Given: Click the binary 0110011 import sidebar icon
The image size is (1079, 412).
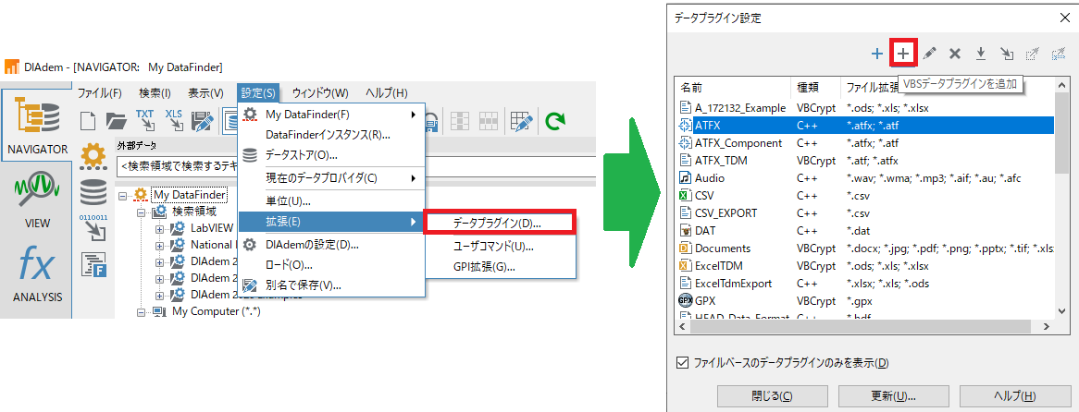Looking at the screenshot, I should (x=93, y=228).
